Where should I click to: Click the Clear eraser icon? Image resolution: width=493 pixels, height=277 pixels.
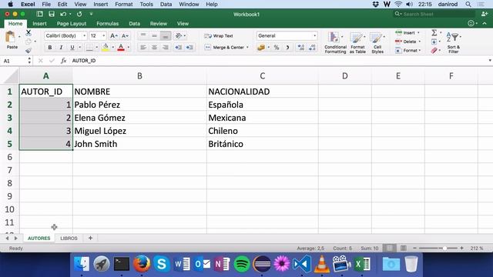434,50
